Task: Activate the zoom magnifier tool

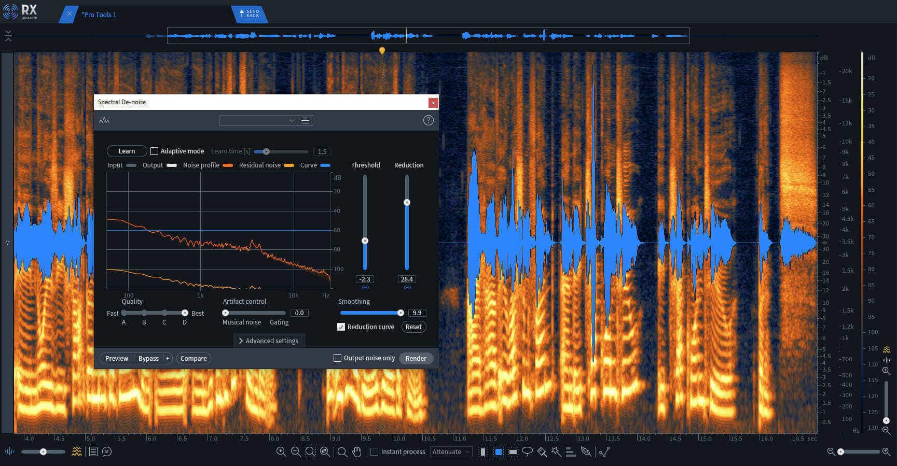Action: click(342, 451)
